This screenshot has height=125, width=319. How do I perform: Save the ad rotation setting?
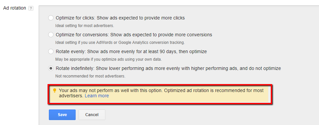coord(62,115)
